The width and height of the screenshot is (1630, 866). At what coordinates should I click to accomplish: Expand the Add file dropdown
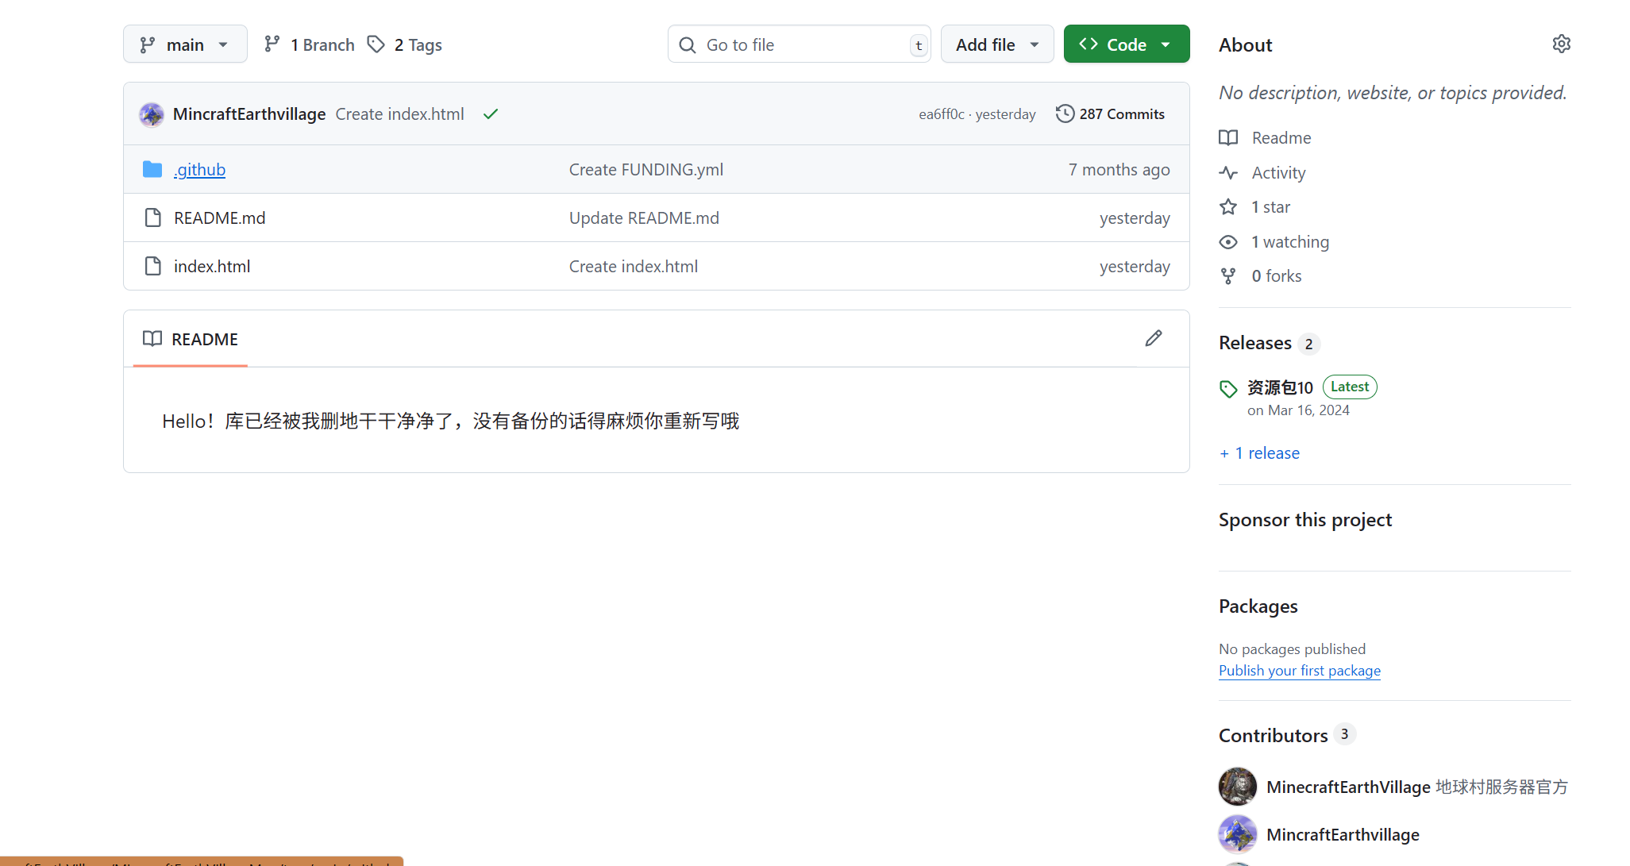(x=996, y=44)
